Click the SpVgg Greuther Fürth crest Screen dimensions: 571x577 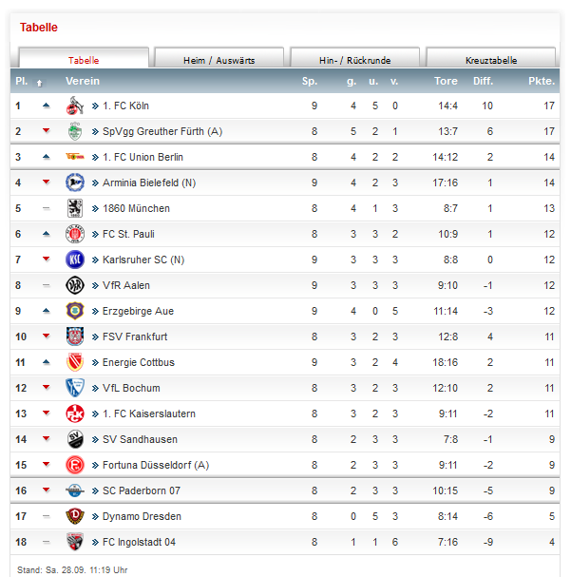(x=75, y=131)
